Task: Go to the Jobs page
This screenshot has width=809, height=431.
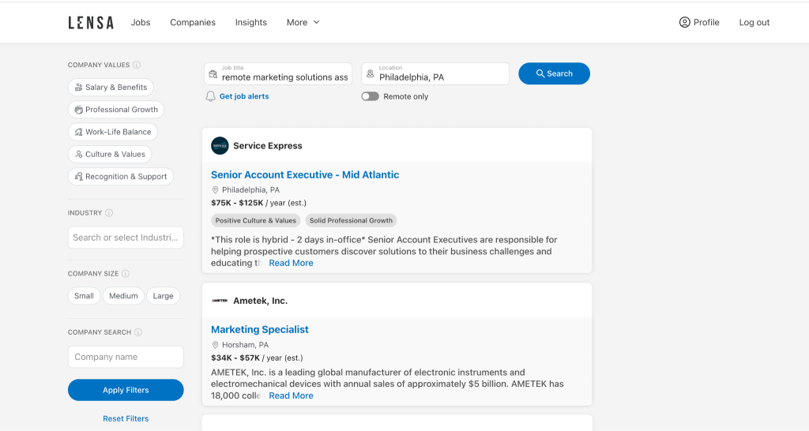Action: (141, 23)
